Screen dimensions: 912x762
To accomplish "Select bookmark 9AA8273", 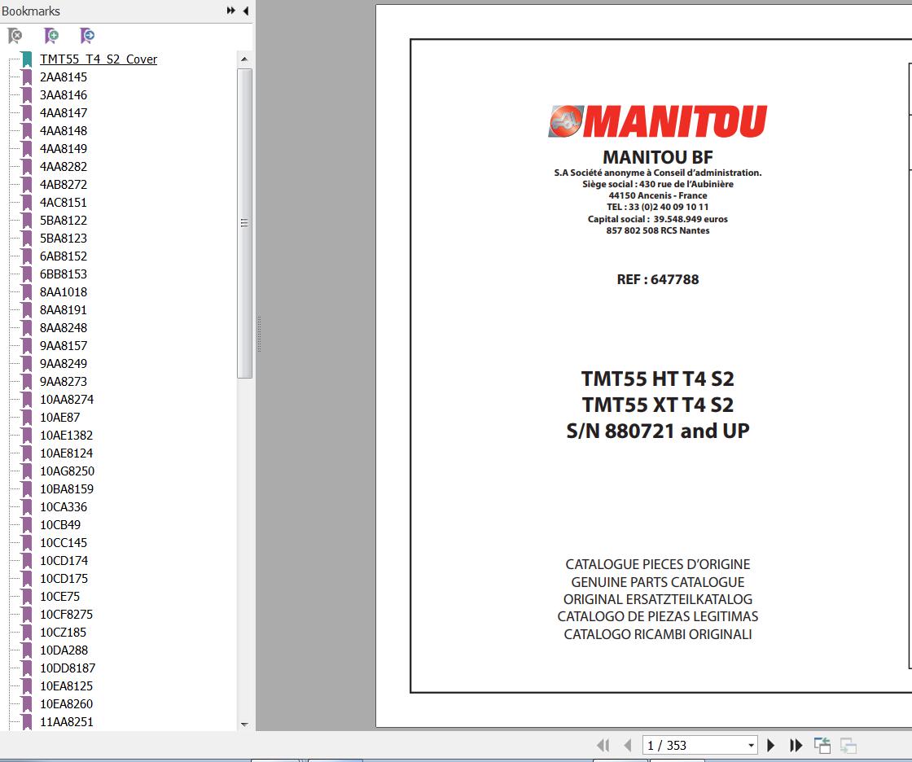I will [64, 382].
